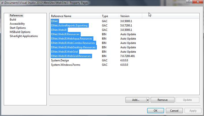Cancel the Property Pages dialog
Screen dimensions: 204x116
(x=174, y=111)
